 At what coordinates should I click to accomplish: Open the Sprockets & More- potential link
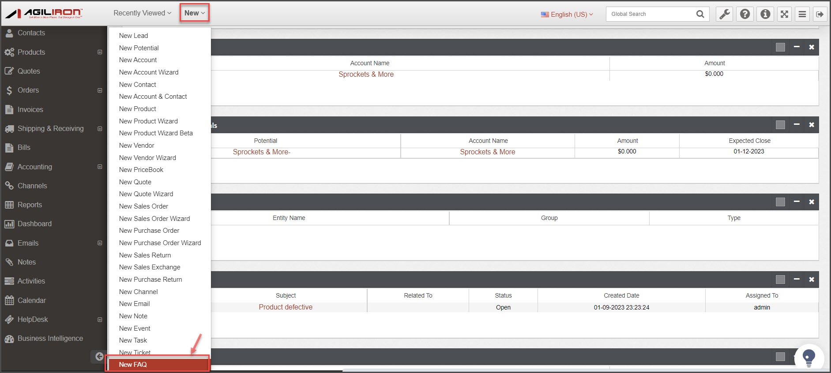262,152
